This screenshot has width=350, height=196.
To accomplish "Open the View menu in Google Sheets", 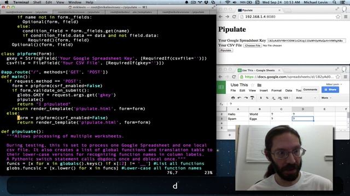I will [x=252, y=90].
